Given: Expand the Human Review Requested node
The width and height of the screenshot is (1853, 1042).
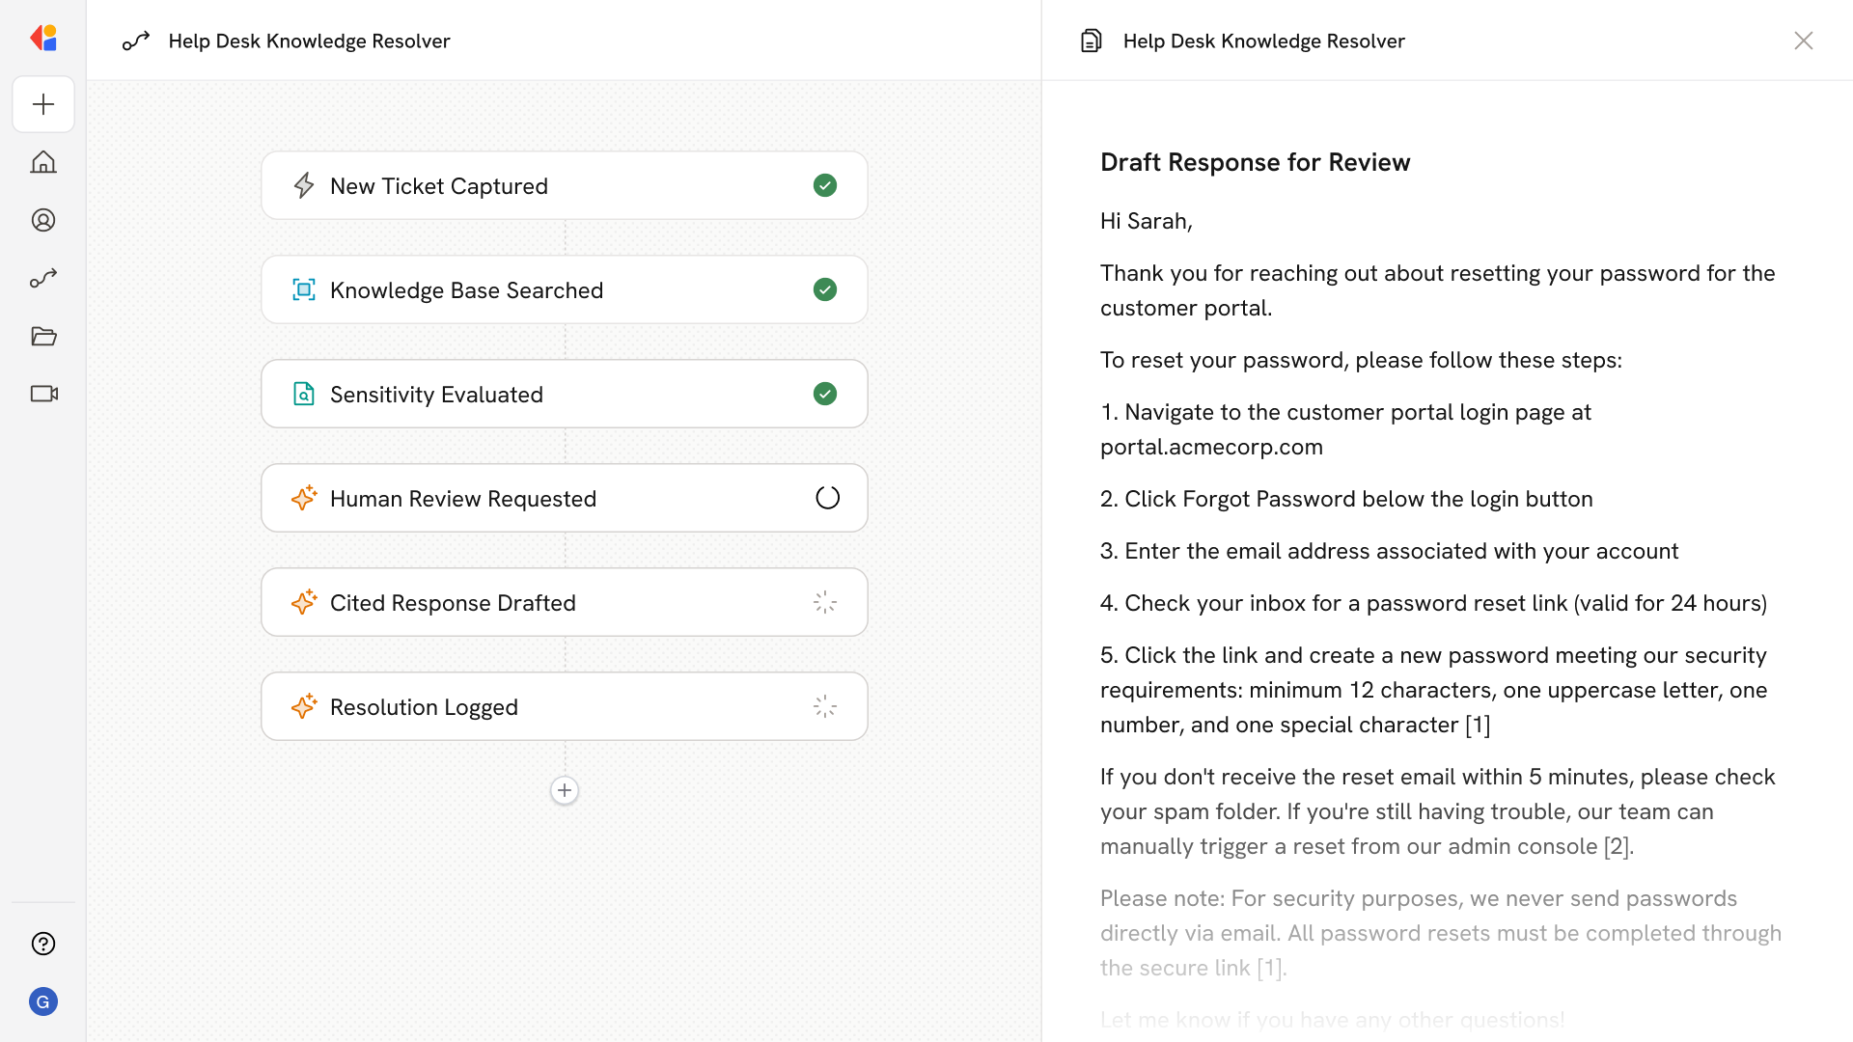Looking at the screenshot, I should [x=565, y=498].
